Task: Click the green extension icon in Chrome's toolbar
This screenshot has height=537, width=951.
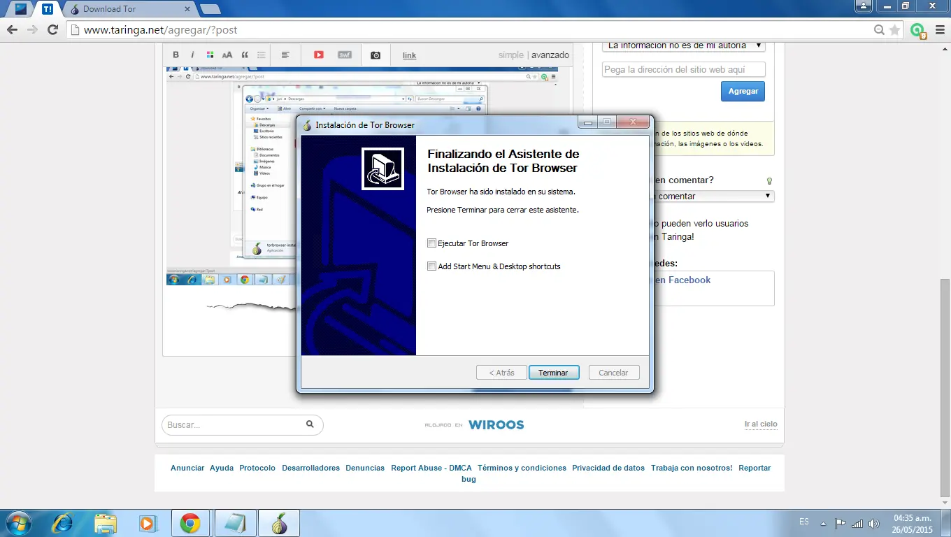Action: pyautogui.click(x=918, y=31)
